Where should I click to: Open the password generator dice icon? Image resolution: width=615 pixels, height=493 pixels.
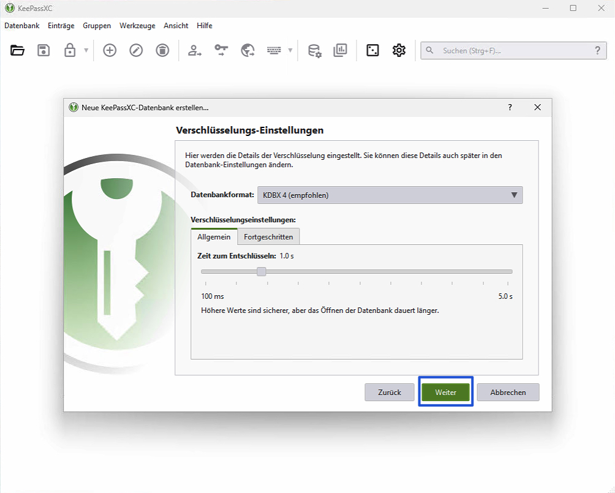click(372, 51)
